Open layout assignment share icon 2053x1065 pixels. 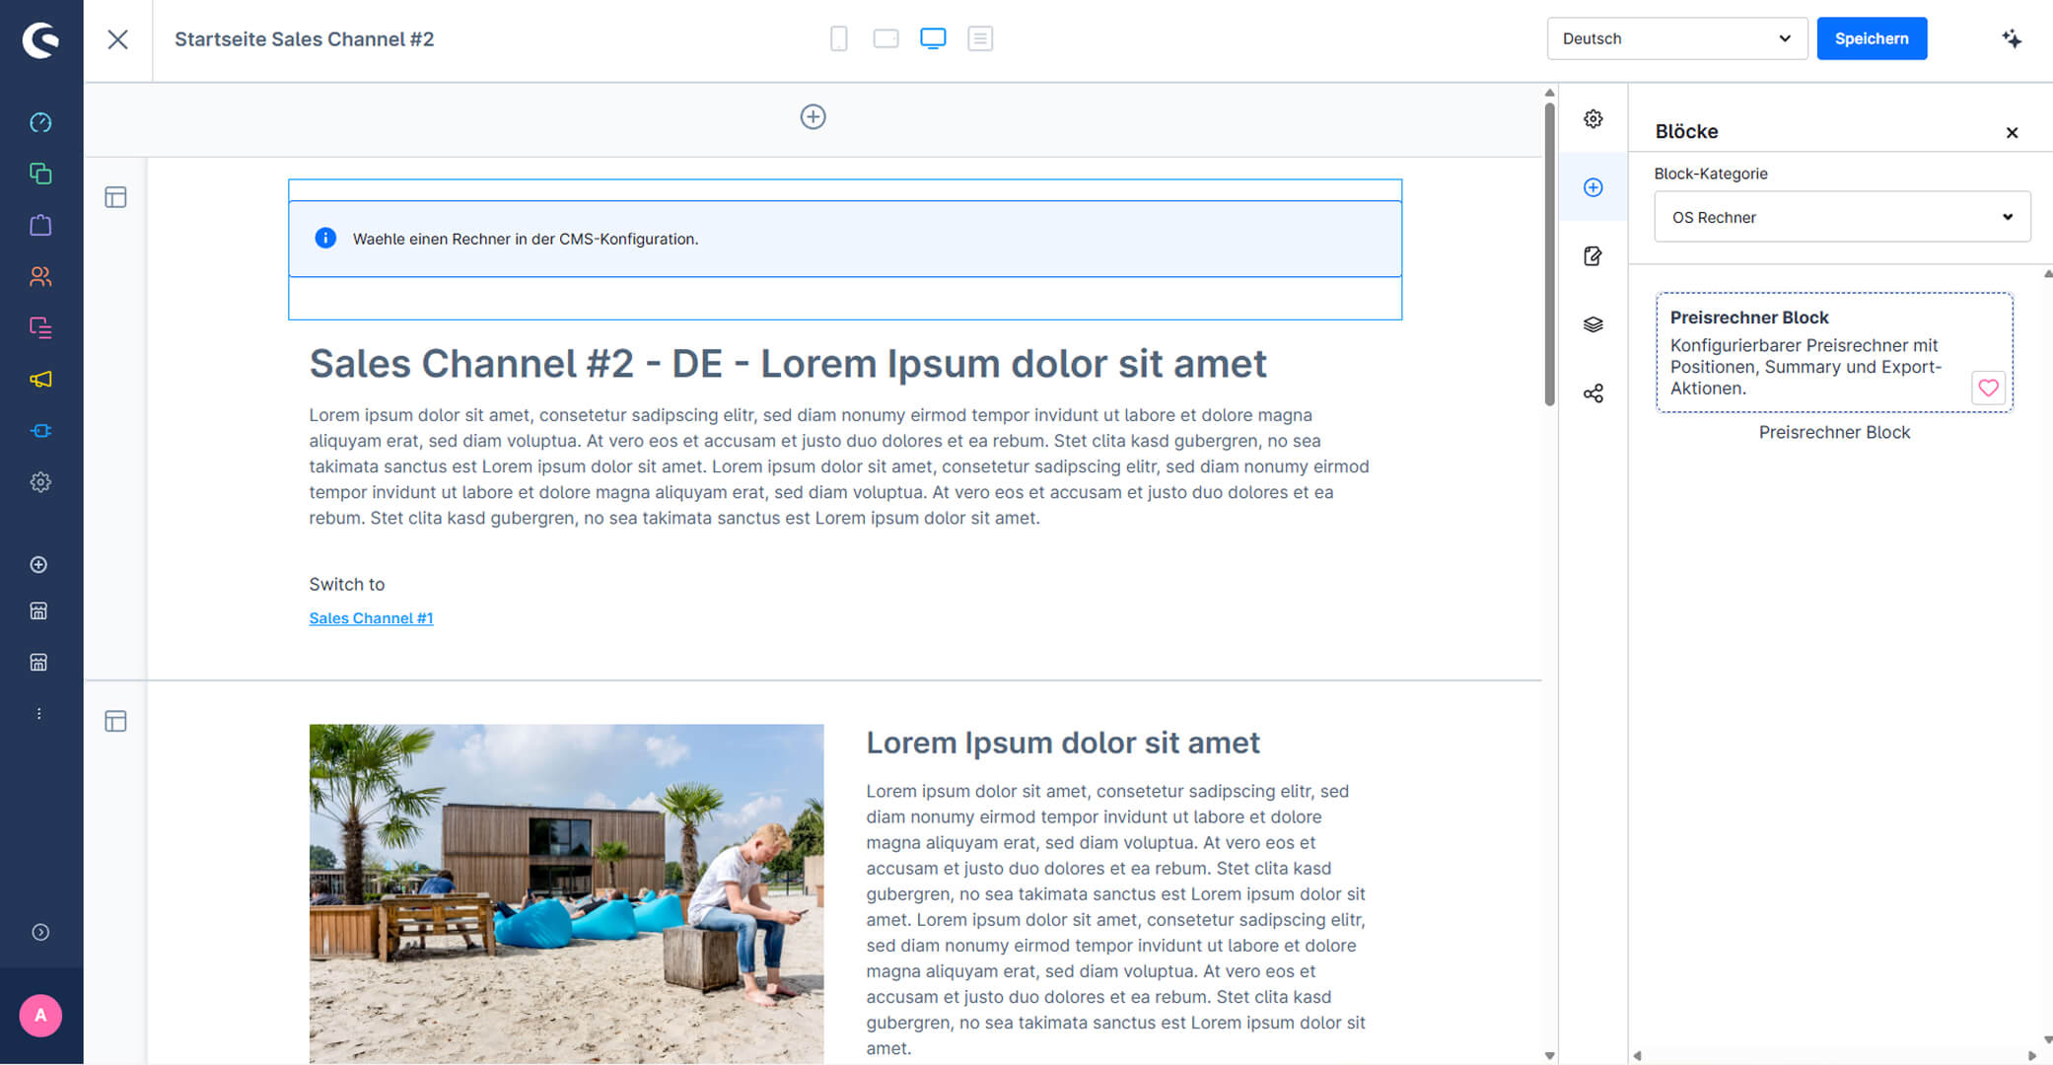[1593, 393]
